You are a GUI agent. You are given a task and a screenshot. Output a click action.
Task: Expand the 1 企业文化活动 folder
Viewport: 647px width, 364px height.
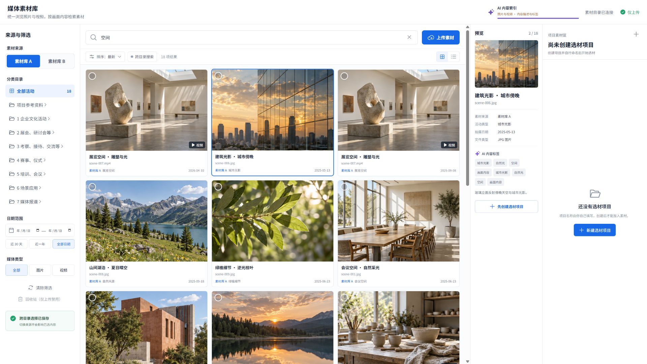coord(40,119)
